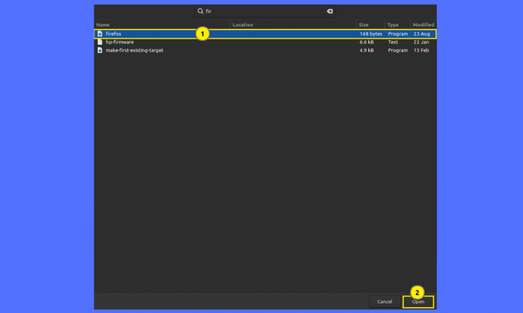
Task: Click the make-first-existing-target program icon
Action: [x=100, y=50]
